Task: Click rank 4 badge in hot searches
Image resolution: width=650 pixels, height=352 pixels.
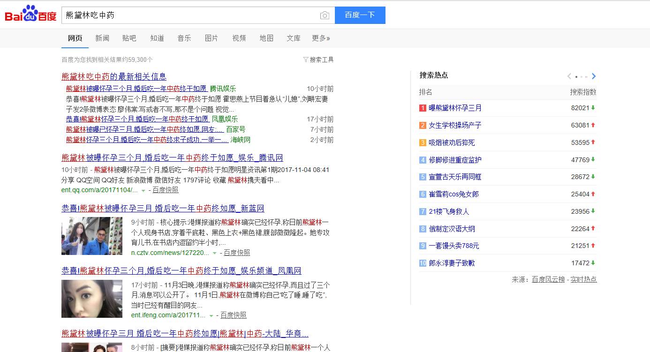Action: [x=423, y=160]
